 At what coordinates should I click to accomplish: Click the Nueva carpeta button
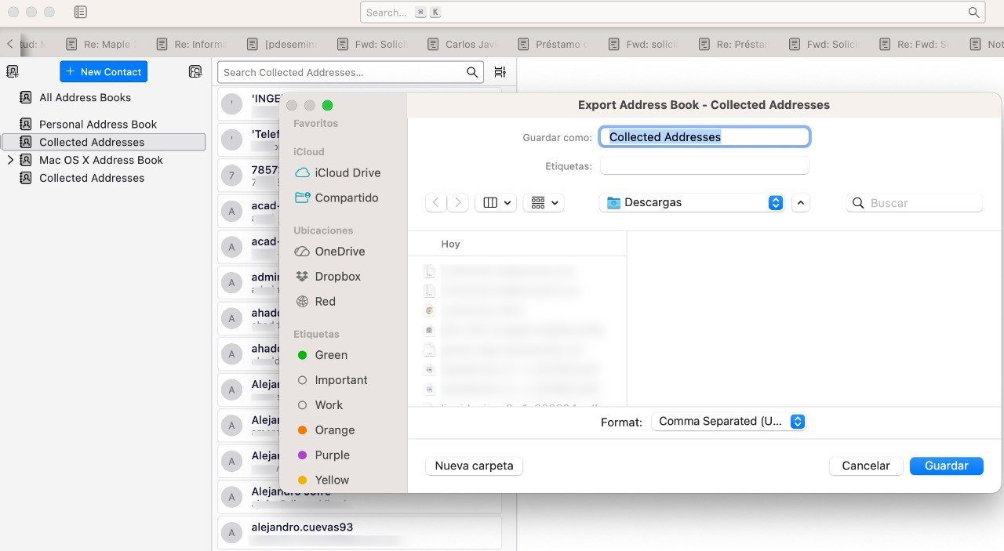tap(474, 466)
